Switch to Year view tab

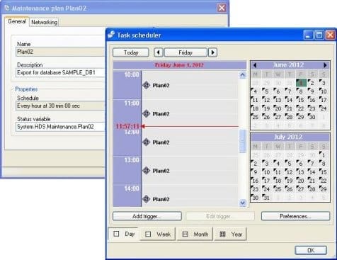click(230, 234)
